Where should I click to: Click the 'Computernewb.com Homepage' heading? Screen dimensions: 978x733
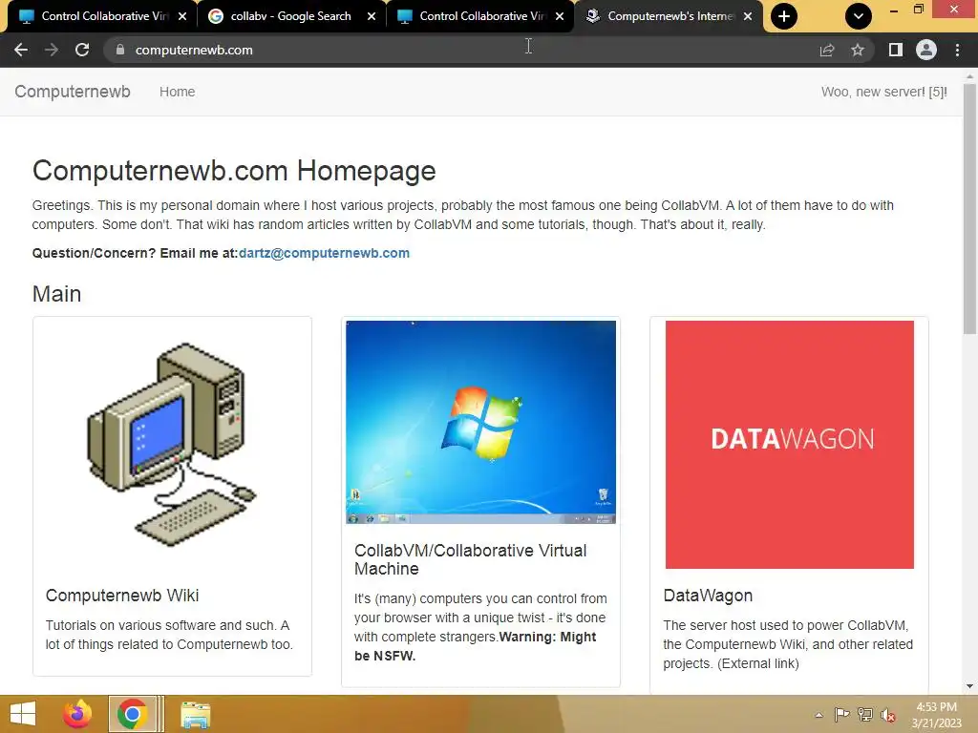point(234,171)
